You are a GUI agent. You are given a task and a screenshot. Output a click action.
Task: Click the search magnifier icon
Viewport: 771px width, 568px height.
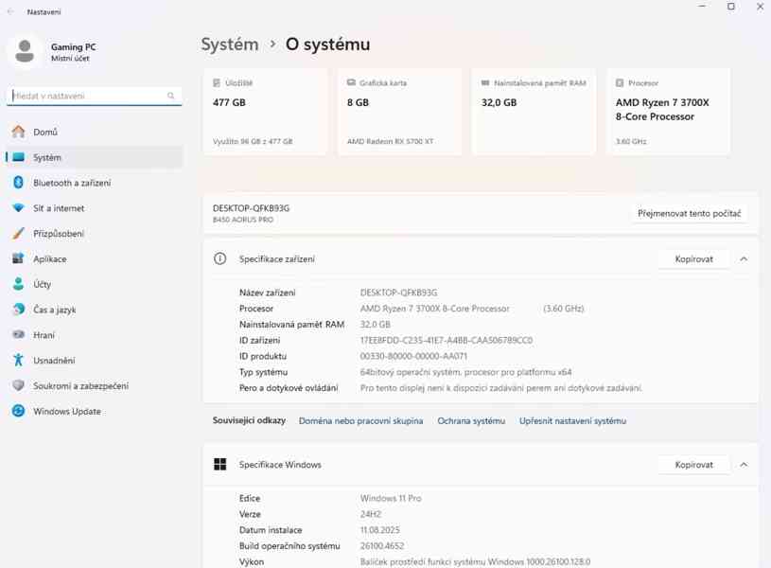[x=170, y=96]
